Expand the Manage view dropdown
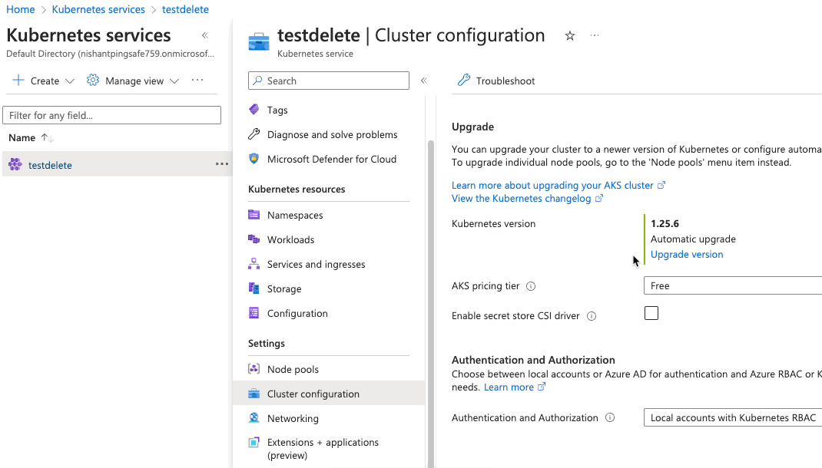 tap(134, 81)
